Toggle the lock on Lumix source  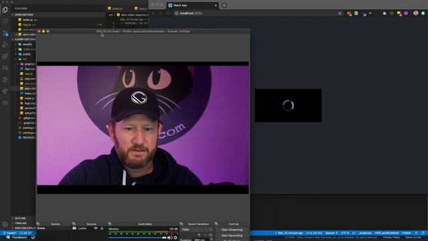tap(102, 228)
